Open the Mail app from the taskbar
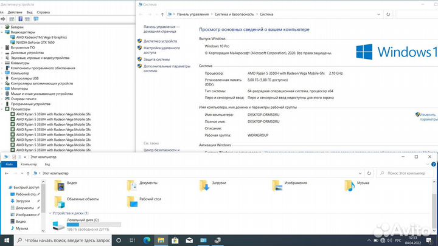 189,240
